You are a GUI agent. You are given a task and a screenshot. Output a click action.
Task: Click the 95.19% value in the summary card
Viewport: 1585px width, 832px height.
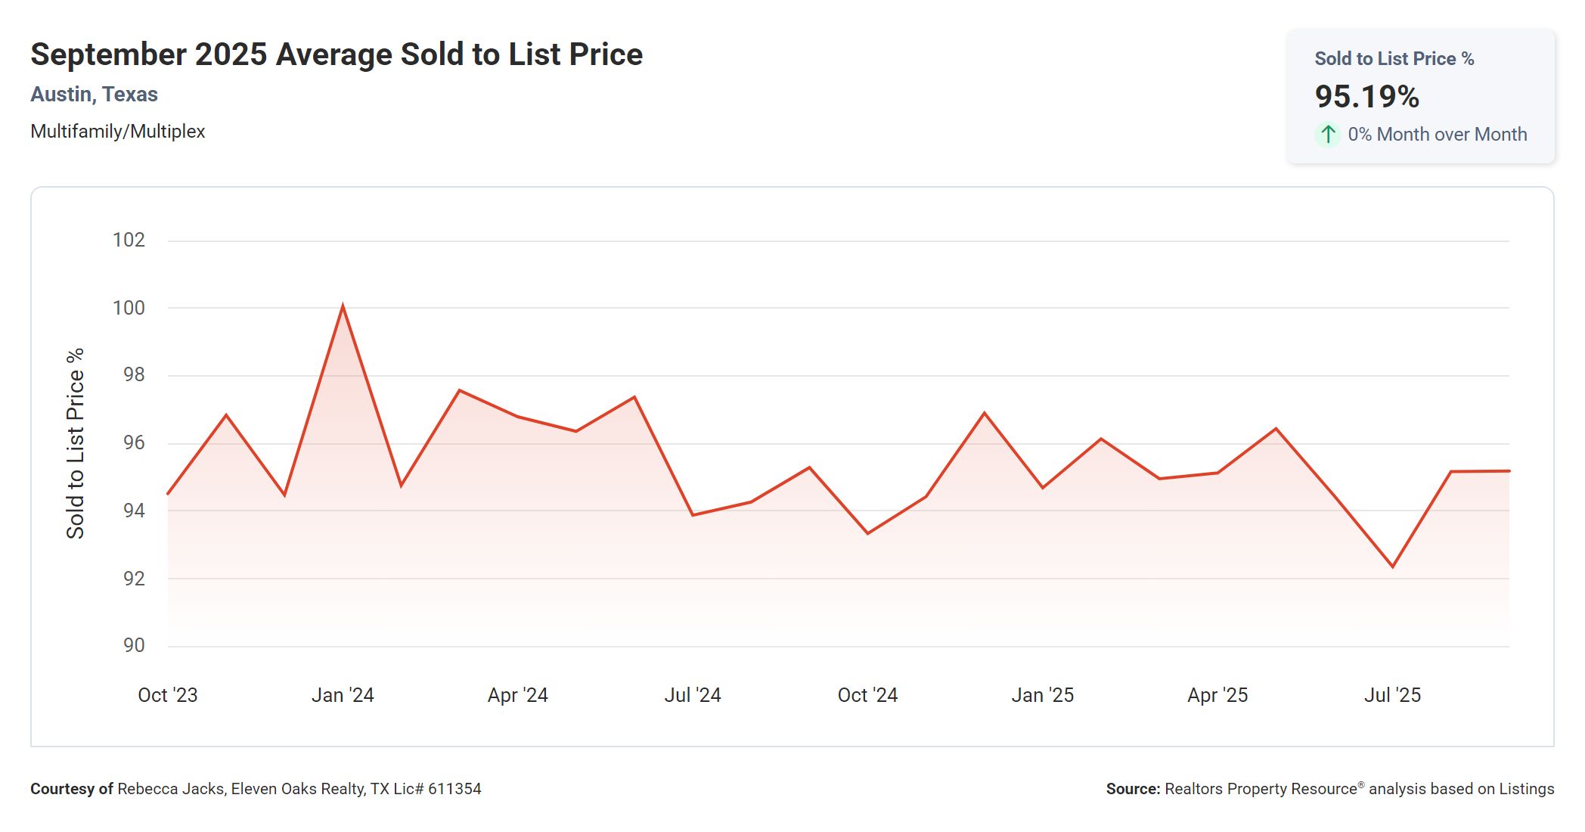click(1366, 97)
